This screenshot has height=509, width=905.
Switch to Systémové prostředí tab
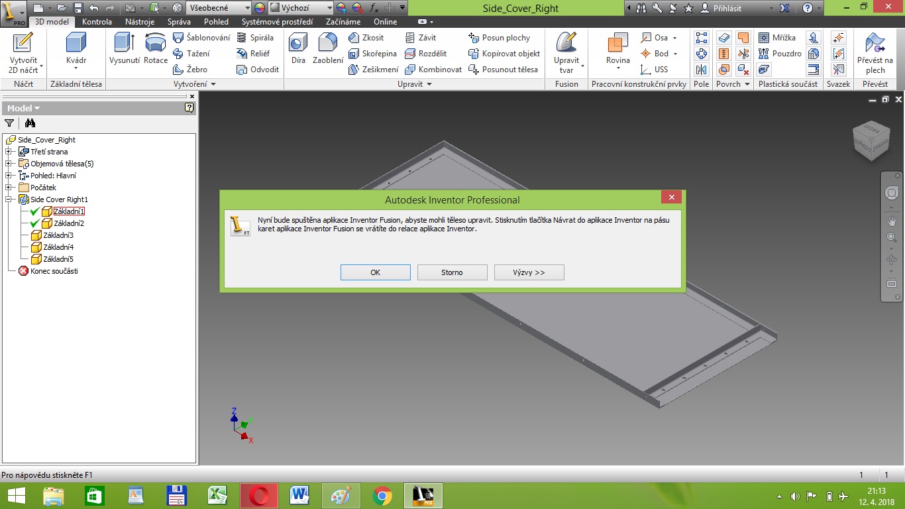(277, 22)
